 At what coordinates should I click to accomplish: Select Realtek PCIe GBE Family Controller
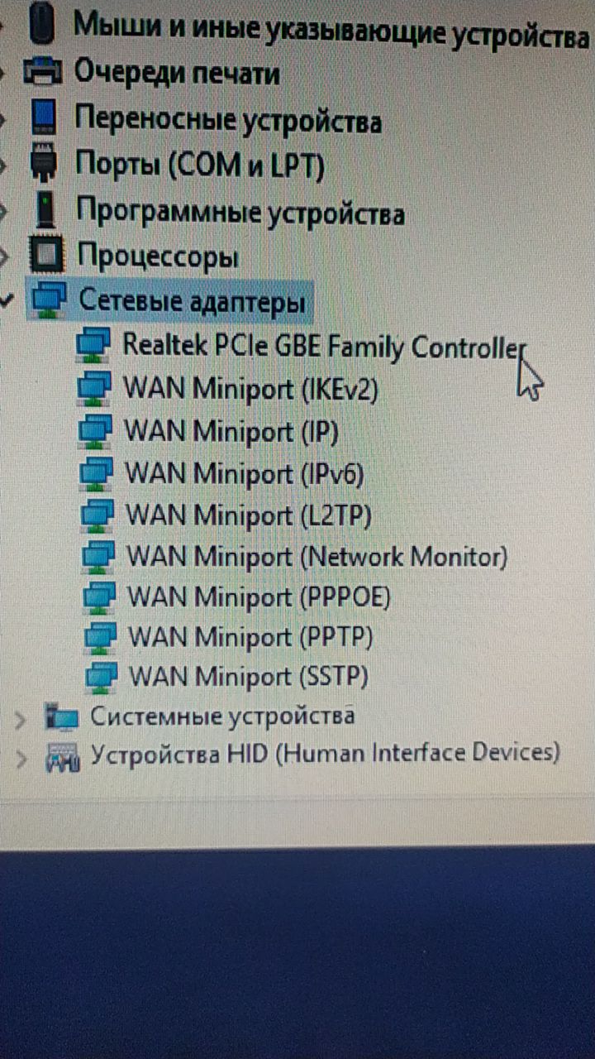point(324,346)
